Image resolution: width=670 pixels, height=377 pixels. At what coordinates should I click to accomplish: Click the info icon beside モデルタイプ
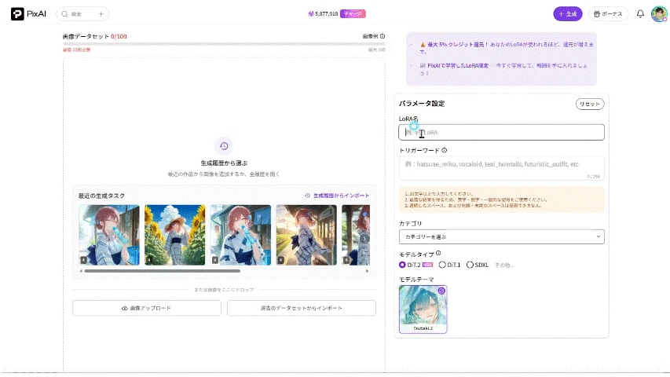click(x=438, y=254)
